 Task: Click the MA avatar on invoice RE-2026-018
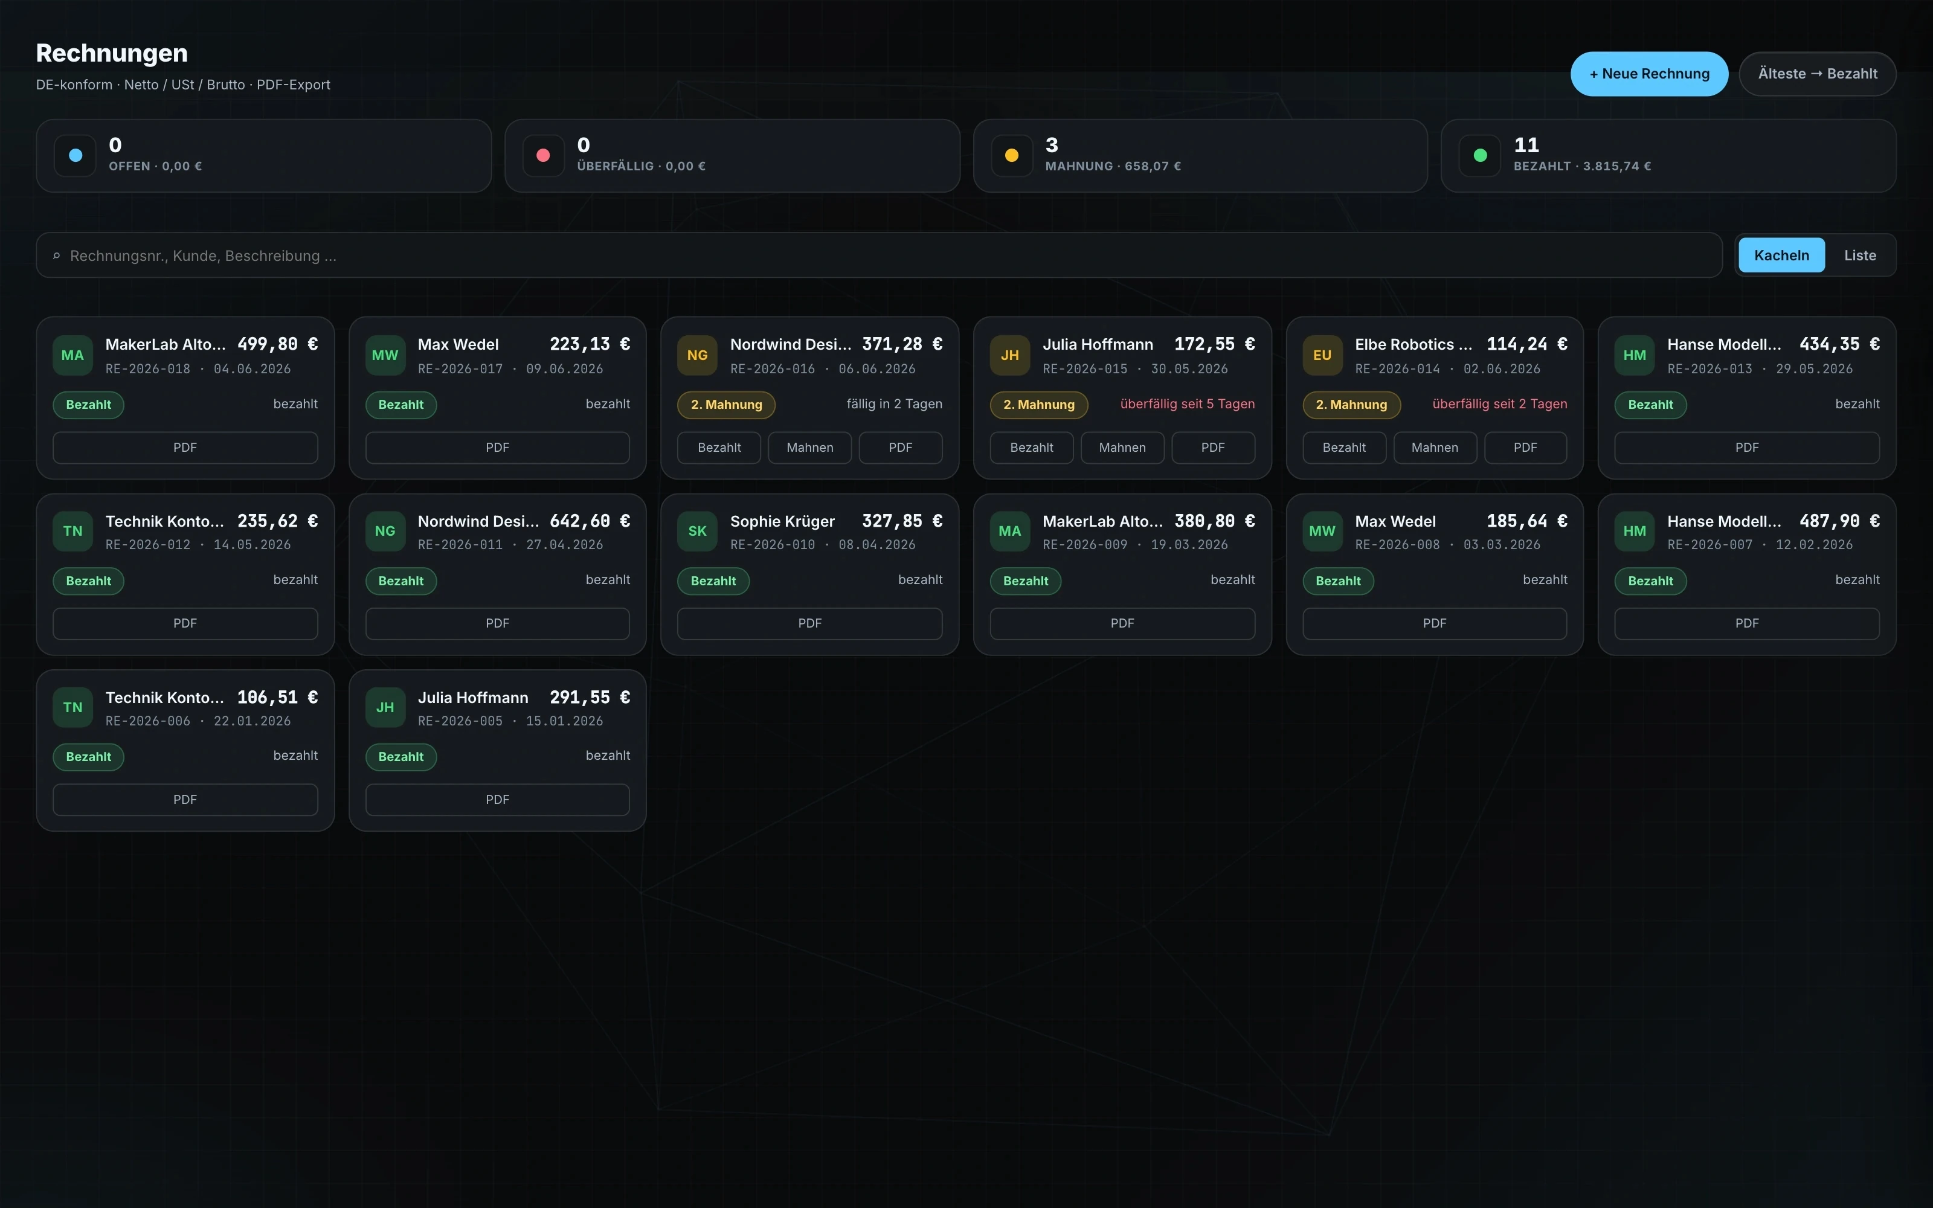[72, 356]
